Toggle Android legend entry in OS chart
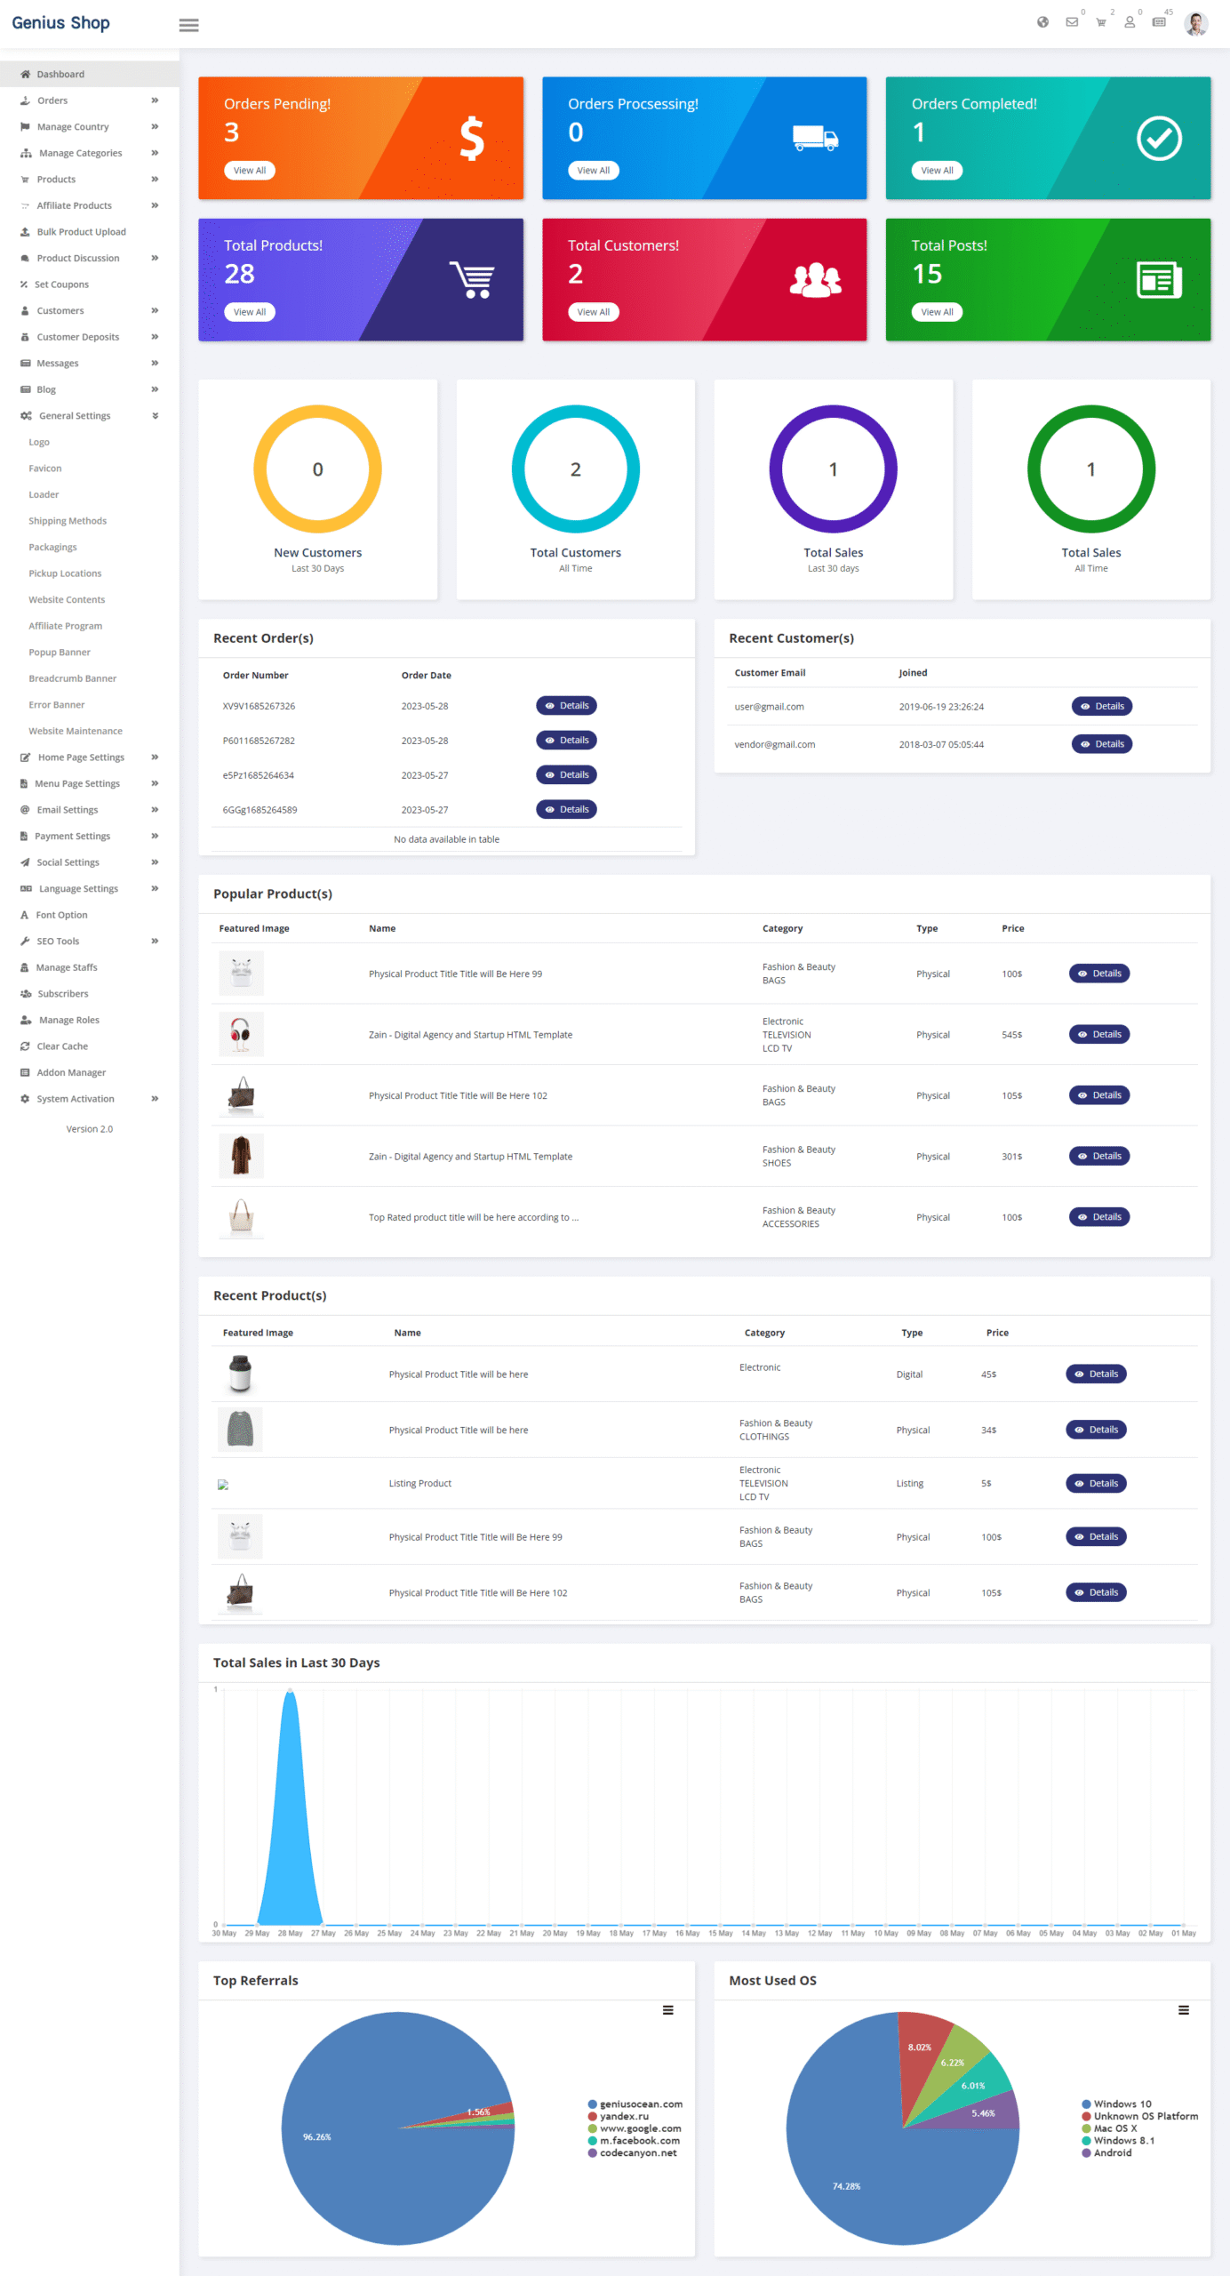The width and height of the screenshot is (1230, 2276). point(1112,2152)
